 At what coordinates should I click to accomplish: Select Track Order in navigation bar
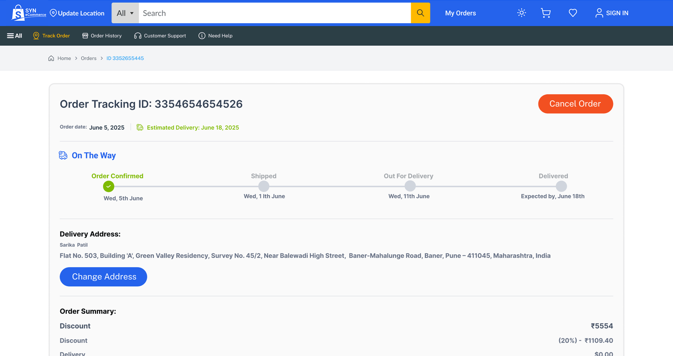tap(52, 36)
